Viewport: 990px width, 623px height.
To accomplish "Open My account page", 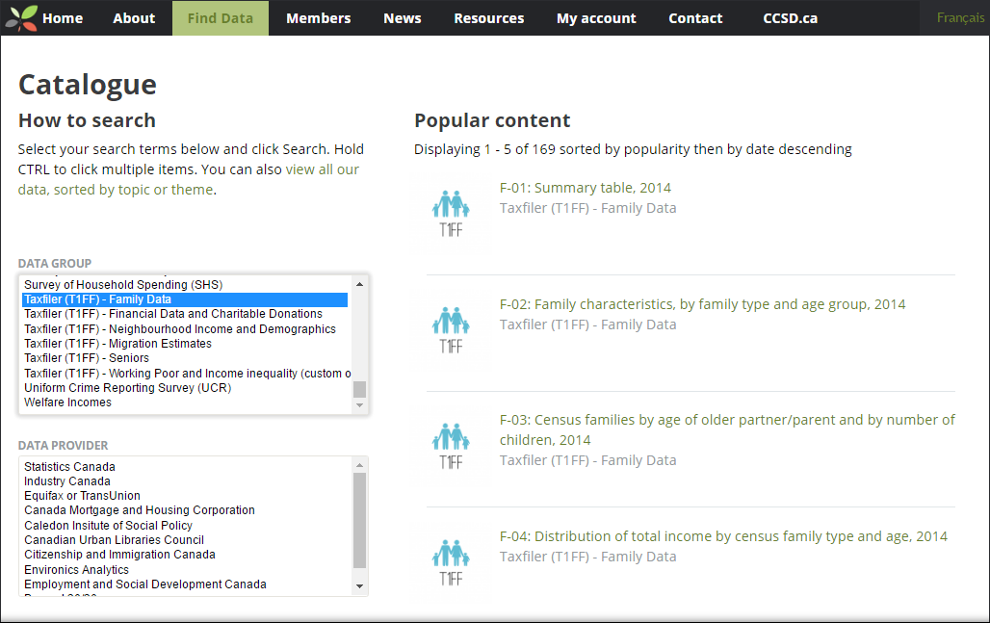I will tap(596, 18).
